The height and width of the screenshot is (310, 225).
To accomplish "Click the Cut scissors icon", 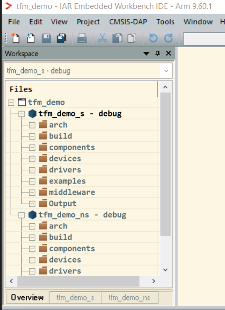I will coord(102,38).
